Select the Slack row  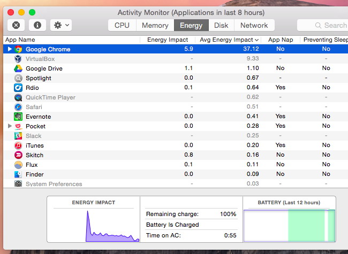pyautogui.click(x=176, y=136)
